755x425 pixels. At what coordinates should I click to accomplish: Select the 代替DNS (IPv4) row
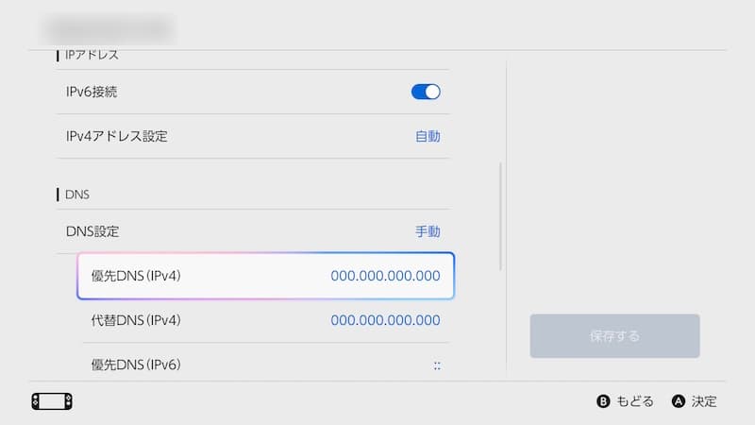pyautogui.click(x=136, y=320)
